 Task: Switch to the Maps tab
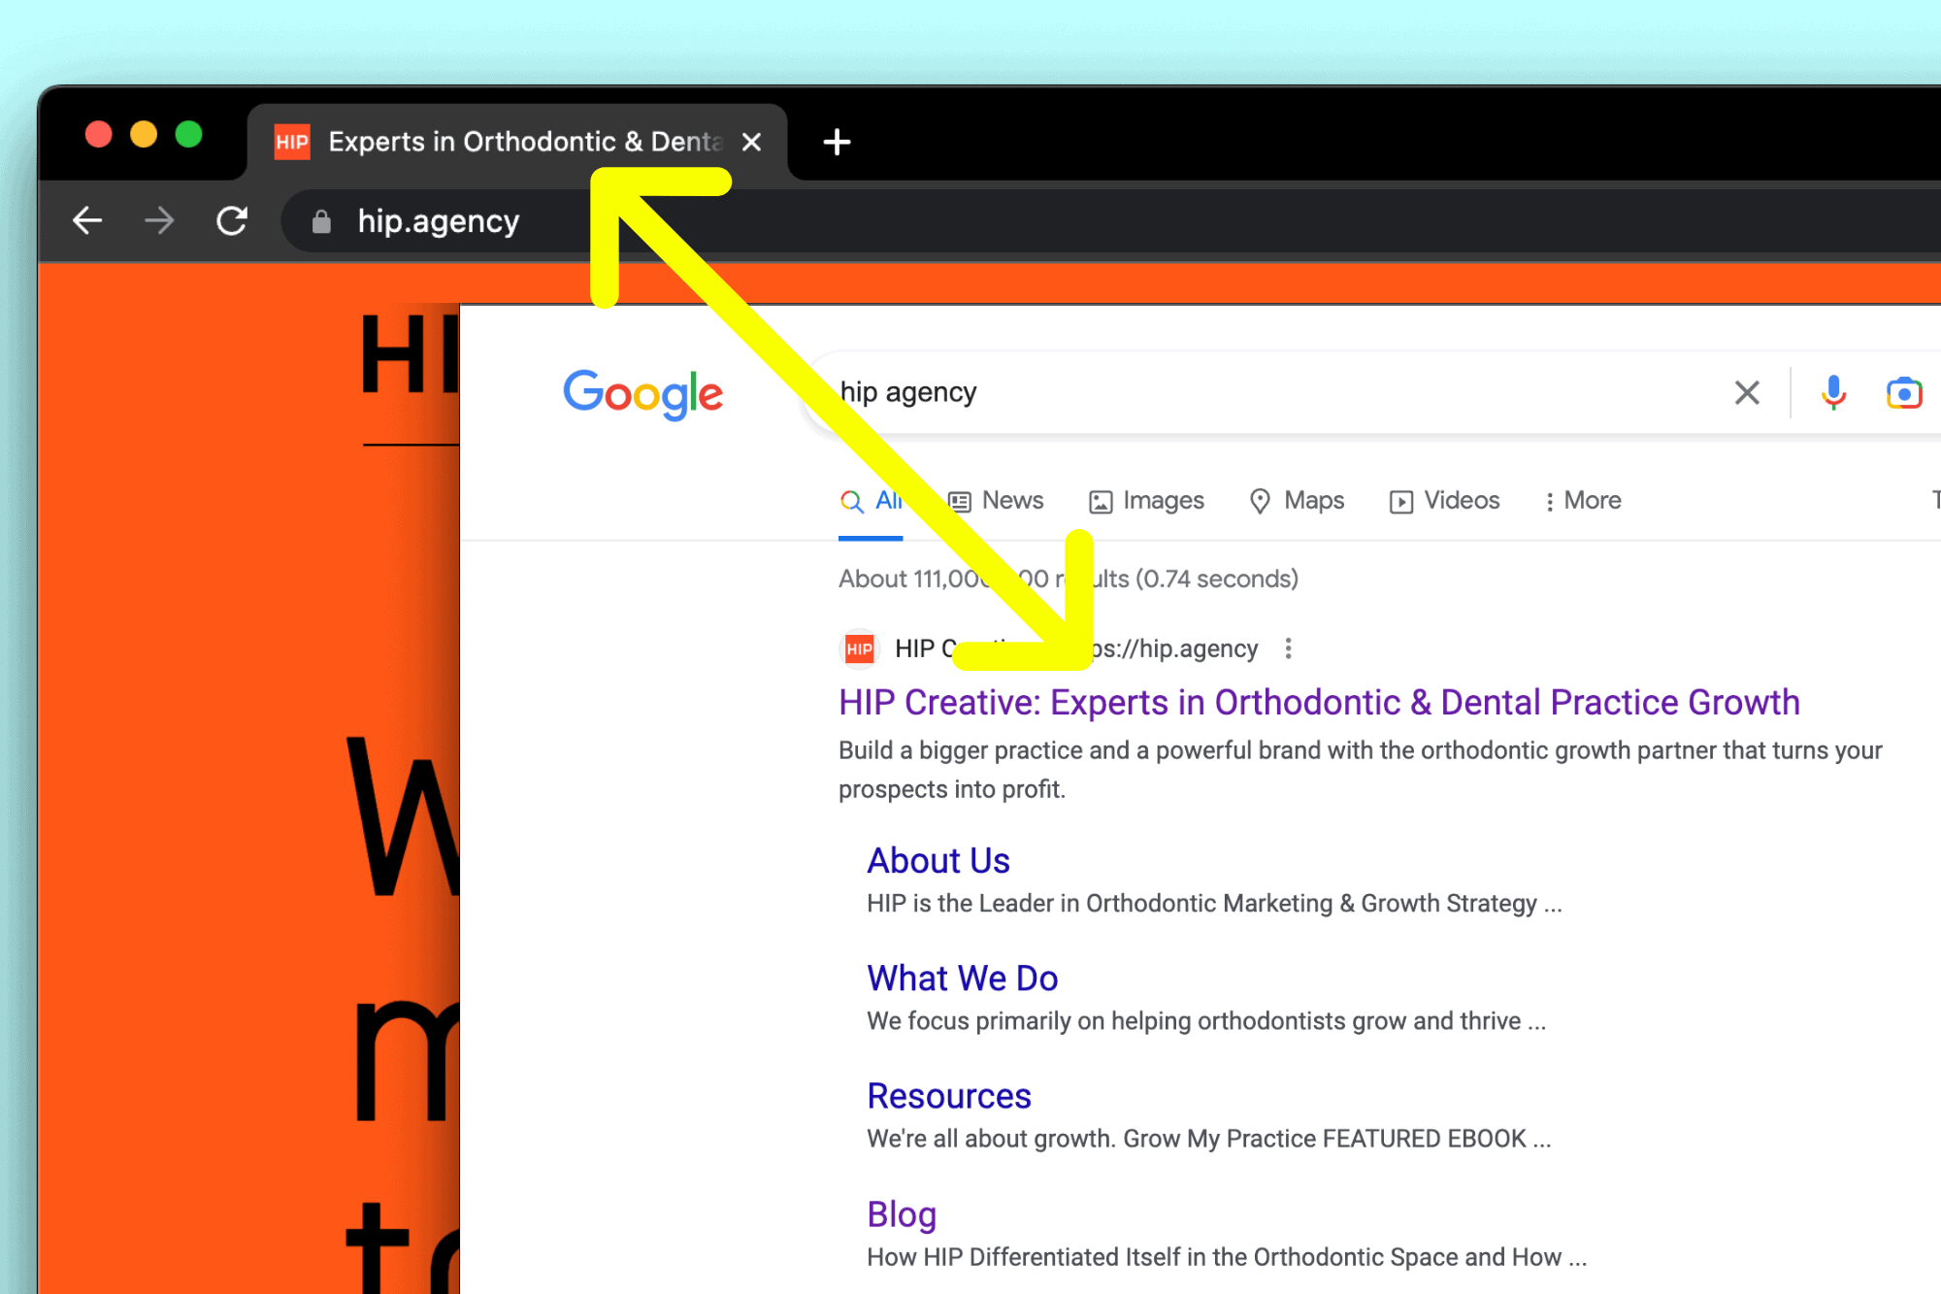[1297, 501]
